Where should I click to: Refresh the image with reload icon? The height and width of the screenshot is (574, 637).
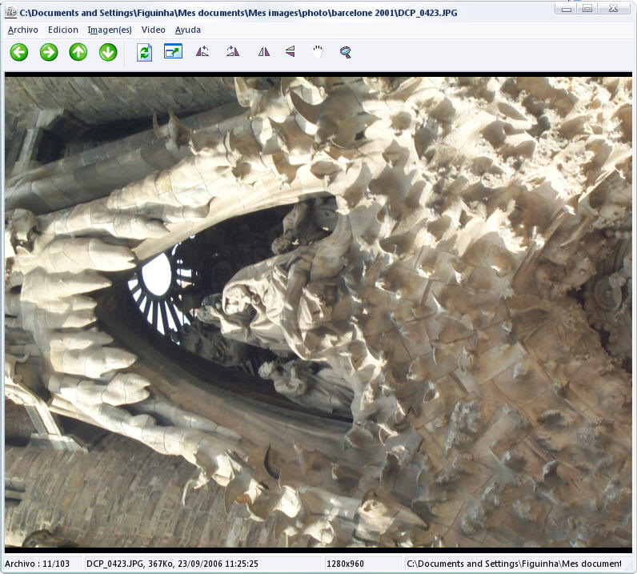click(144, 53)
